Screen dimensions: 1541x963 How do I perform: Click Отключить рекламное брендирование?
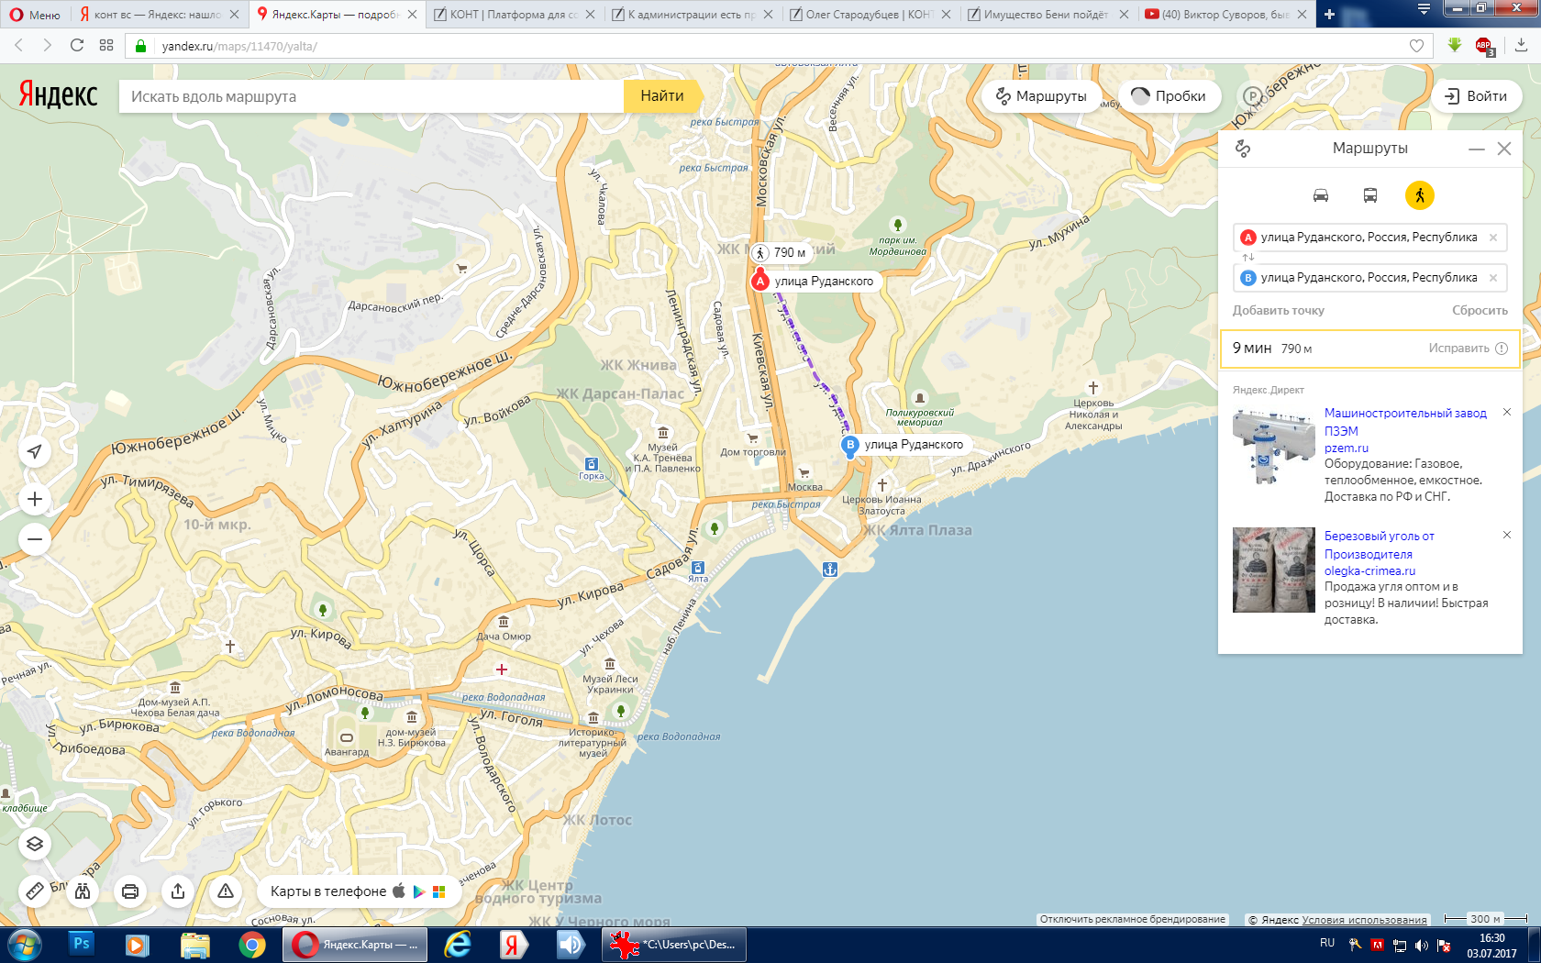pyautogui.click(x=1132, y=919)
